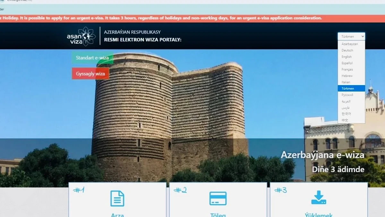Click the Ýüklemek download icon

(x=319, y=198)
